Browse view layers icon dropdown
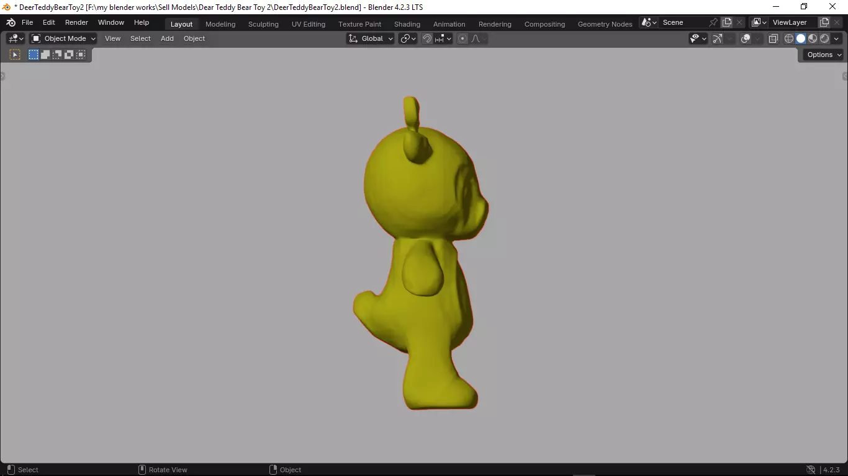This screenshot has width=848, height=476. (759, 22)
